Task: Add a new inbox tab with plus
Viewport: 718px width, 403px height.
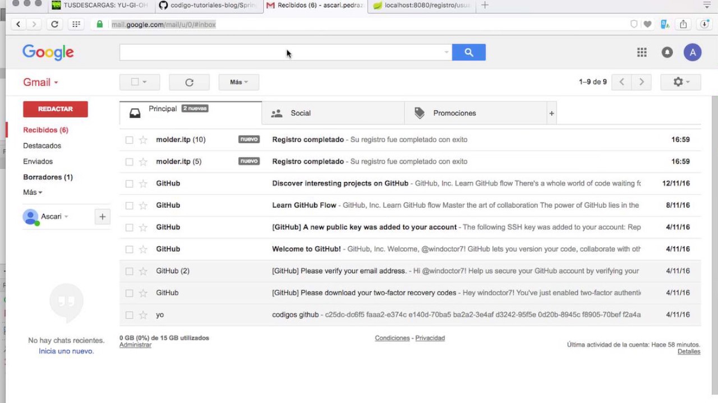Action: click(x=551, y=113)
